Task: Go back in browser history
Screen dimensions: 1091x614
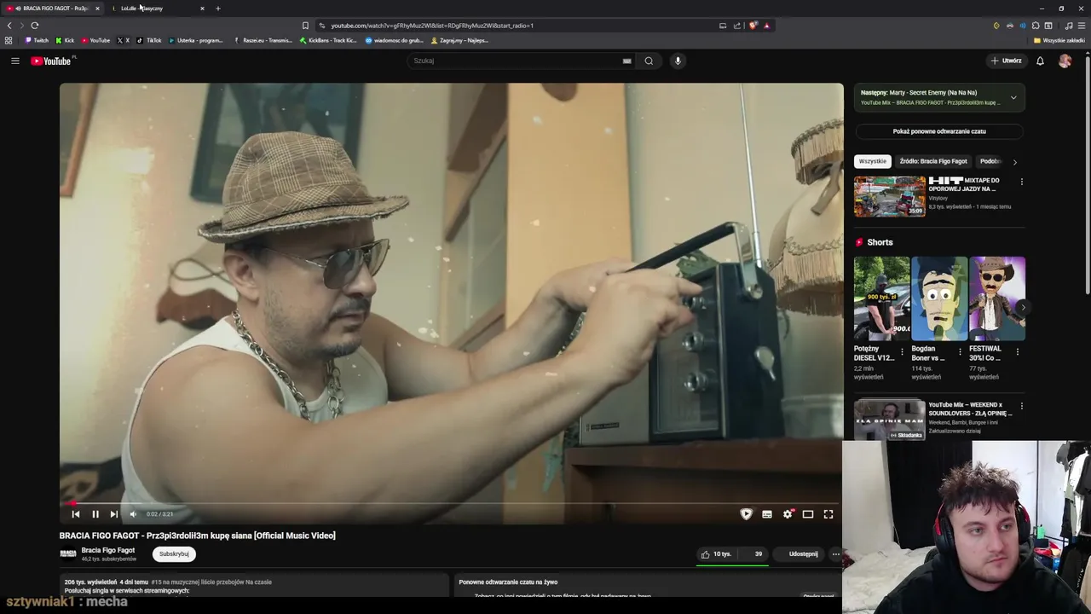Action: tap(9, 26)
